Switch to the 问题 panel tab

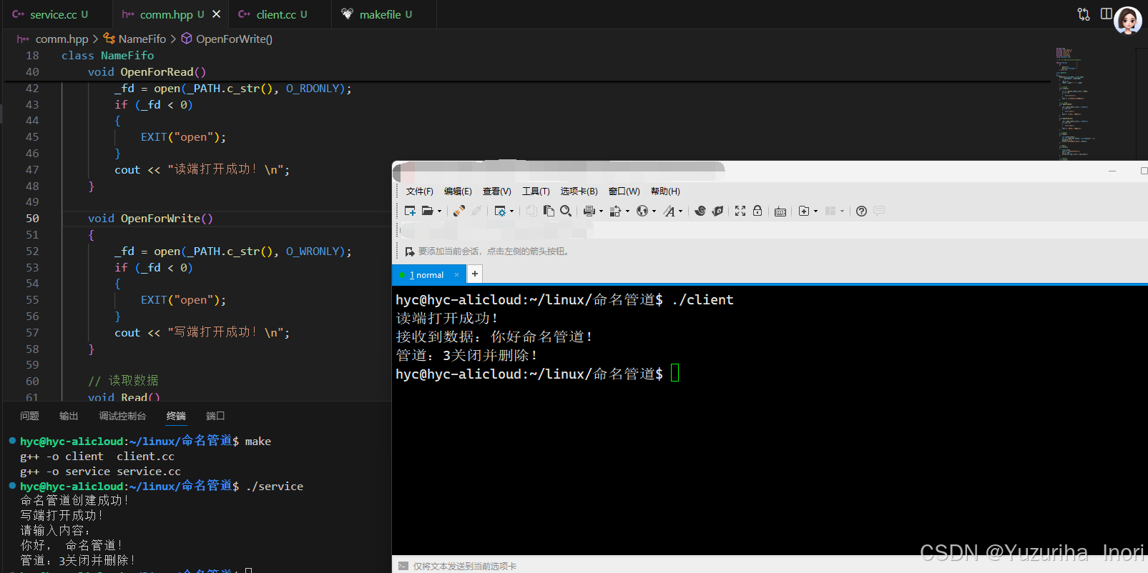(x=29, y=416)
